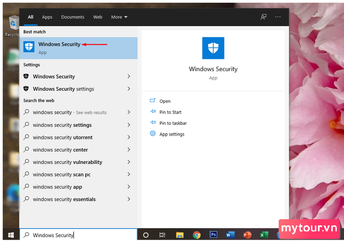
Task: Open File Explorer from the taskbar
Action: [x=180, y=235]
